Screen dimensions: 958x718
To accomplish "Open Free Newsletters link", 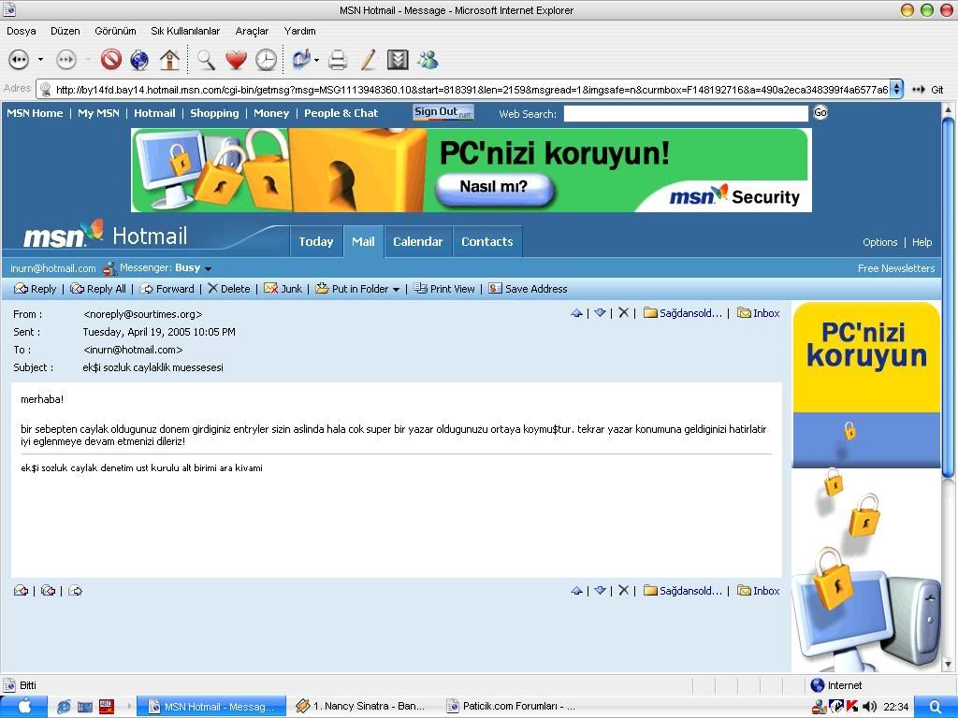I will coord(895,268).
